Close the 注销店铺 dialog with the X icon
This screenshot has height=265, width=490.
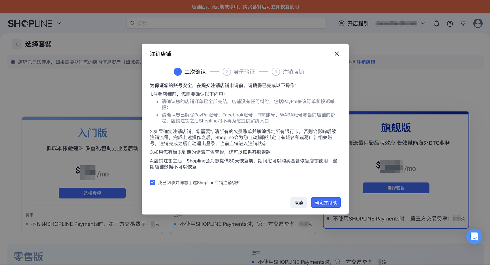point(337,54)
